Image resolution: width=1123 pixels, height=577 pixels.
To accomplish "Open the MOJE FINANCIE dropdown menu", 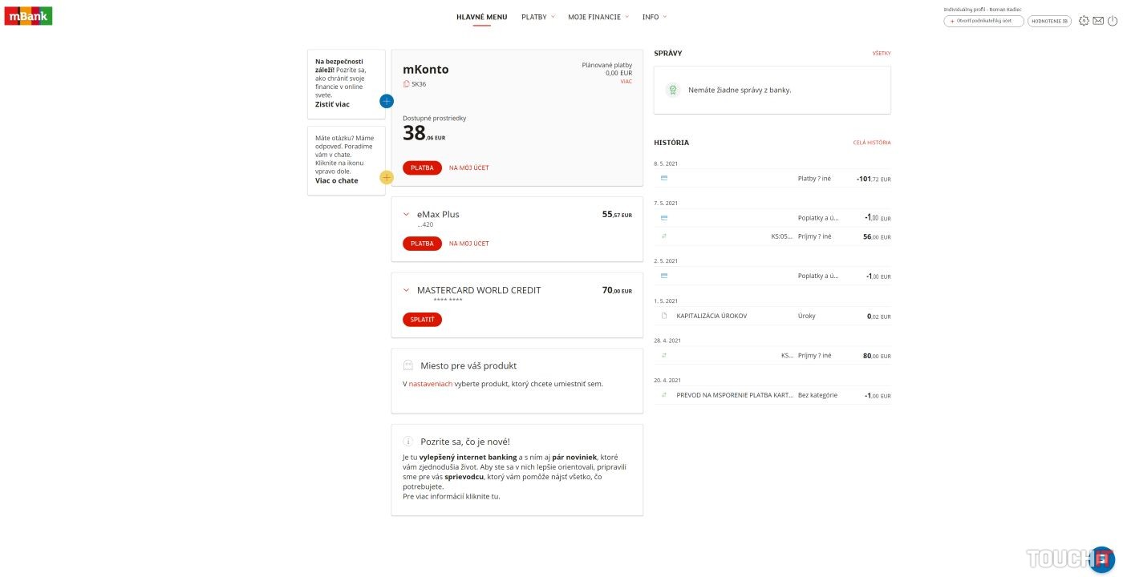I will (598, 17).
